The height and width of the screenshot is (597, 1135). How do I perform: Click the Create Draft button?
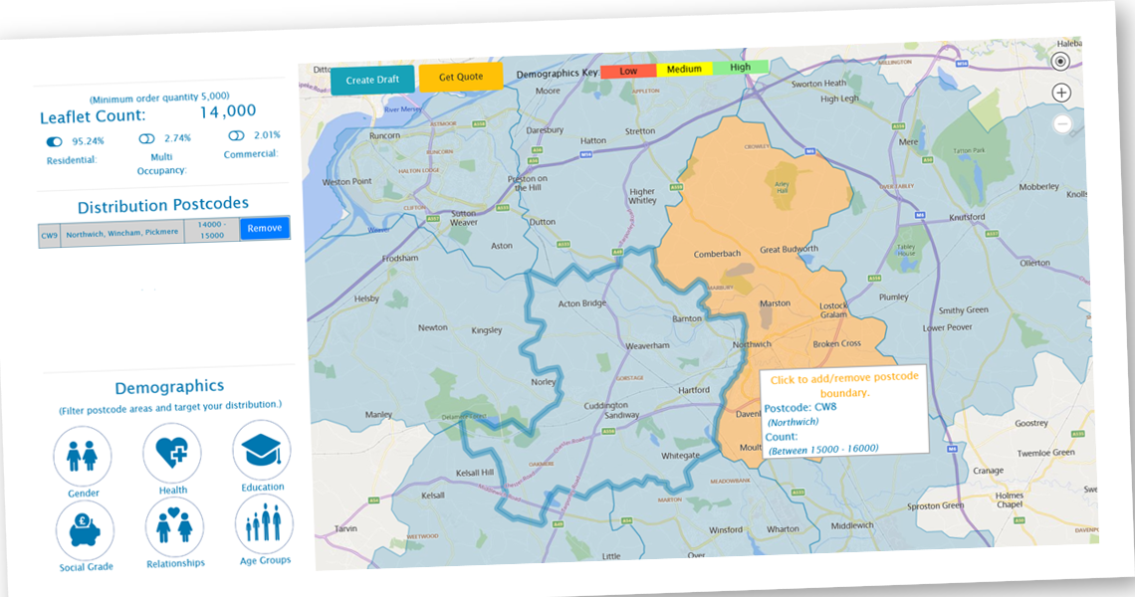pos(373,79)
